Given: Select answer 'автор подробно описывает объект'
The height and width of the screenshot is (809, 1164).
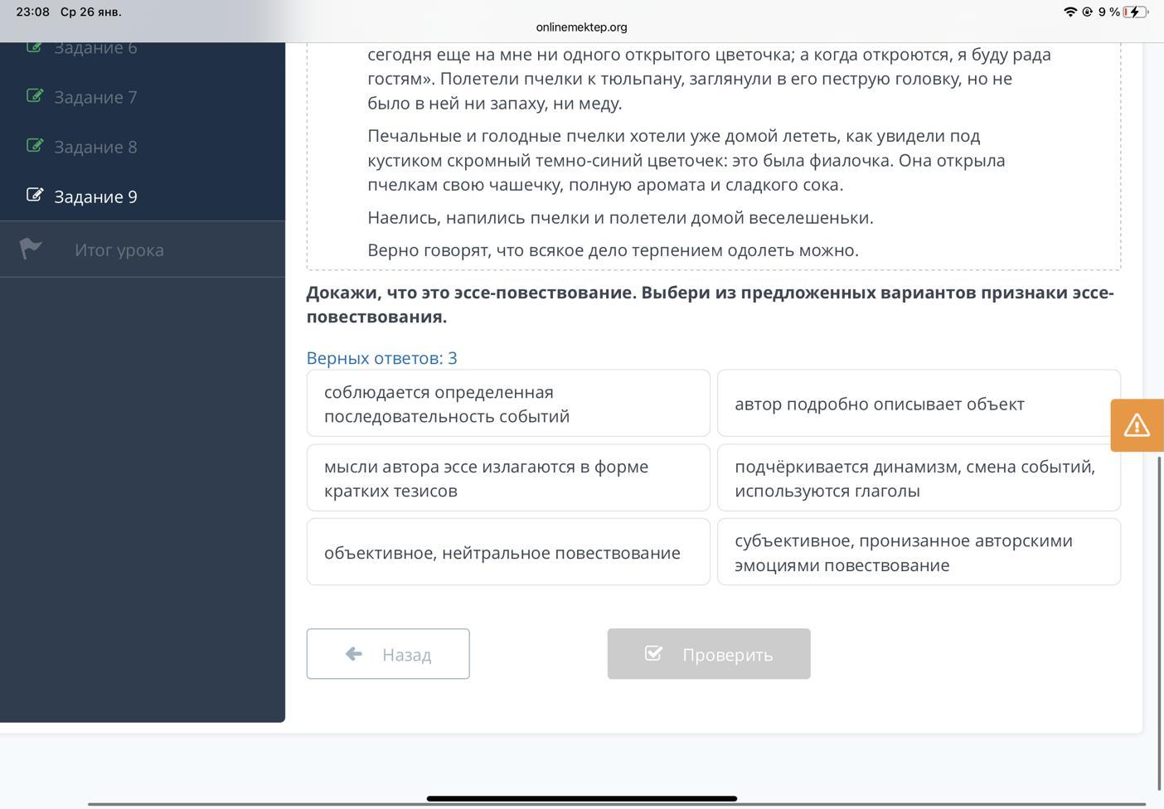Looking at the screenshot, I should pyautogui.click(x=919, y=404).
